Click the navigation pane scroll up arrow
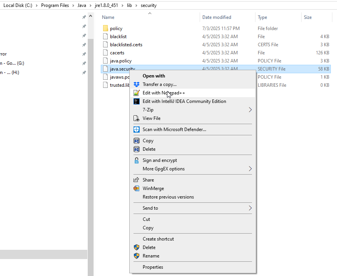The width and height of the screenshot is (337, 276). (x=91, y=16)
